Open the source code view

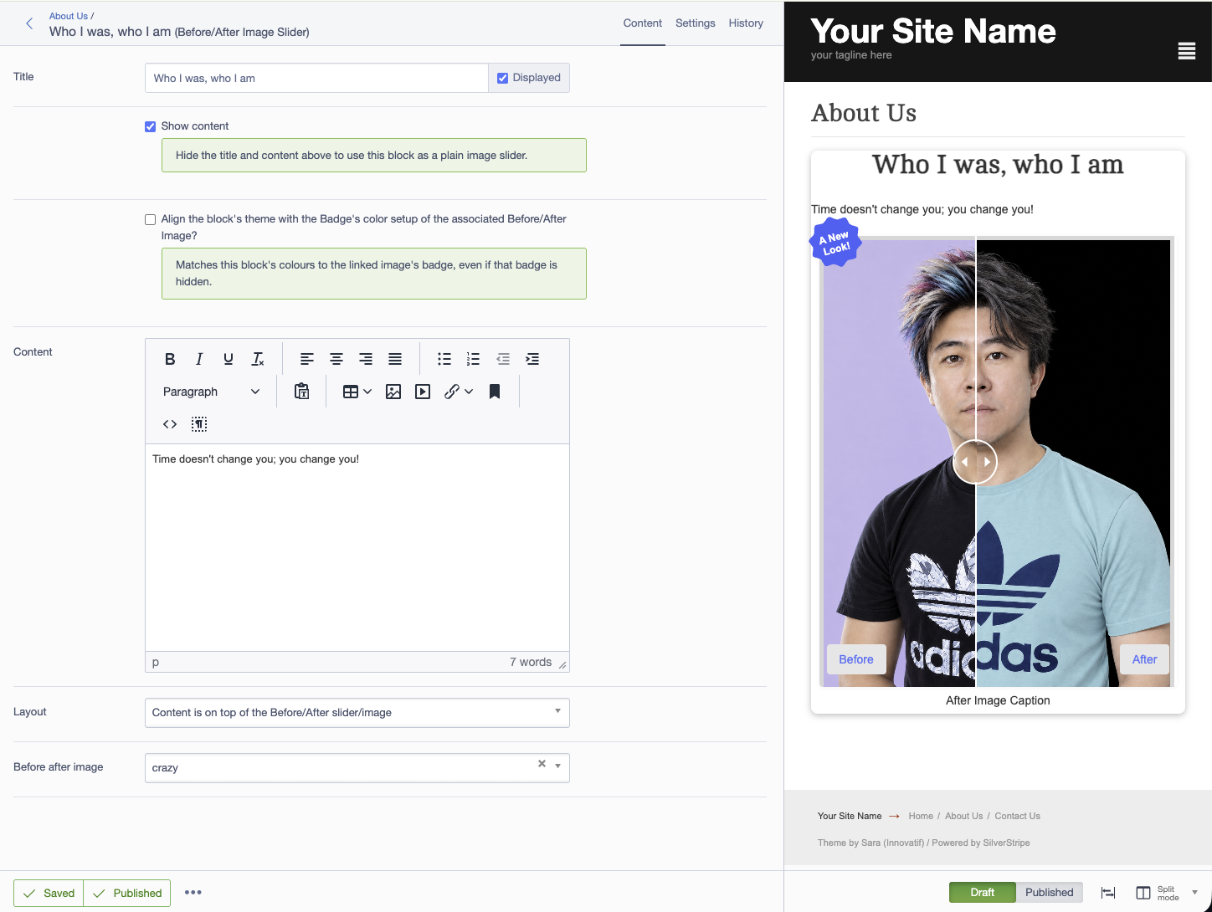click(x=170, y=424)
